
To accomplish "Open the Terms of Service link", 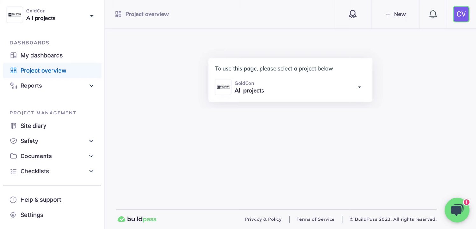I will click(315, 219).
